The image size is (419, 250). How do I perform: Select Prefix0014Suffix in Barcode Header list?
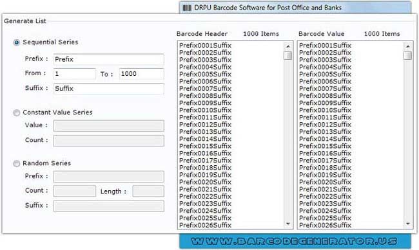[205, 139]
